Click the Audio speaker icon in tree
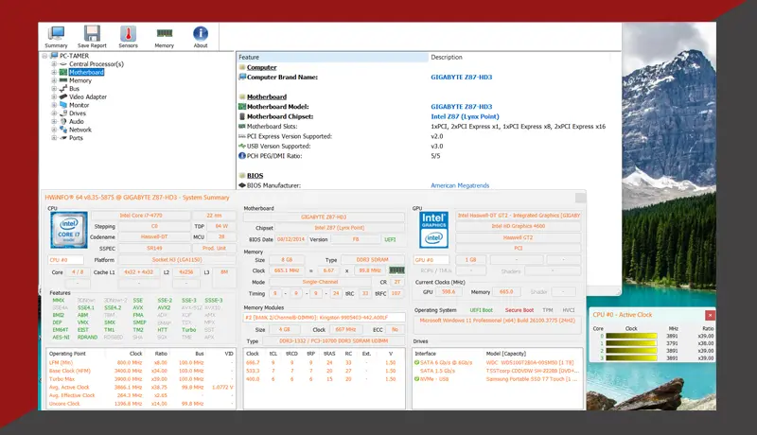757x435 pixels. tap(63, 122)
